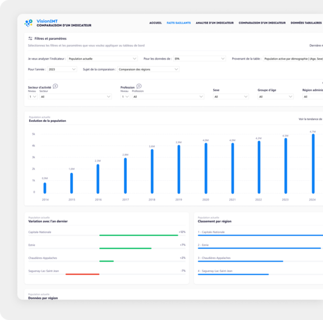The width and height of the screenshot is (323, 320).
Task: Click the 'Classement par région' title
Action: (215, 221)
